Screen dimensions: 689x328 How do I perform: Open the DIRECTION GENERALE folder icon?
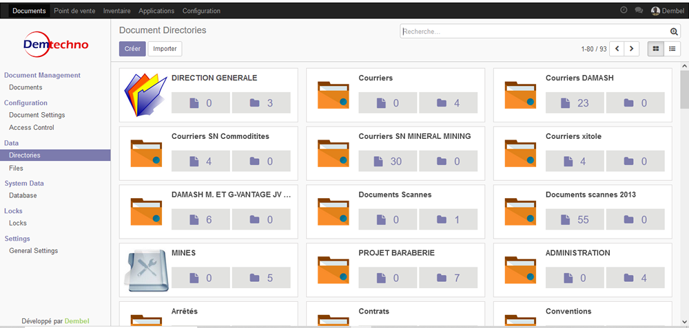point(145,95)
